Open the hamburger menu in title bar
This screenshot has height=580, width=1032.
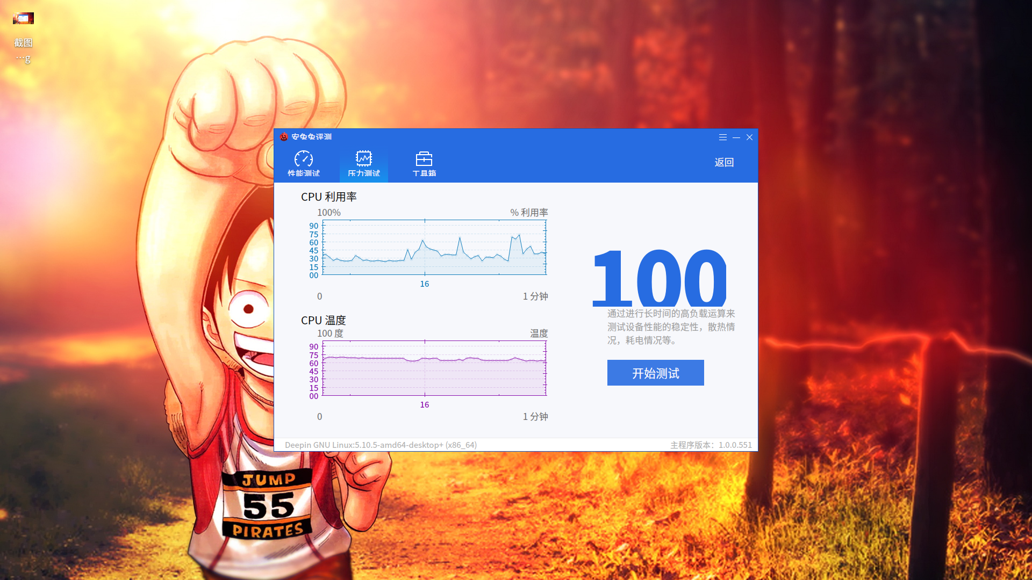[723, 137]
